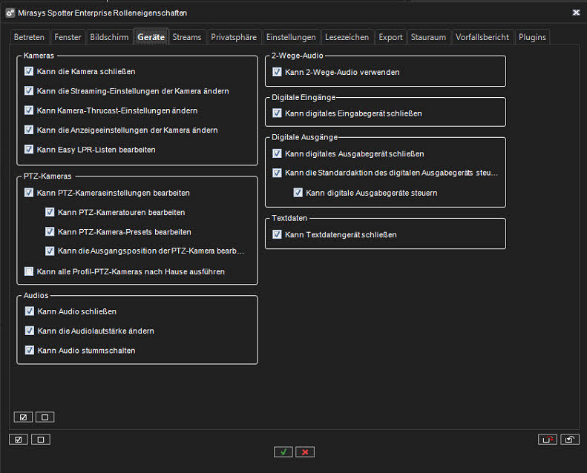Click the rightmost icon in bottom-right corner
The image size is (587, 473).
click(x=569, y=440)
